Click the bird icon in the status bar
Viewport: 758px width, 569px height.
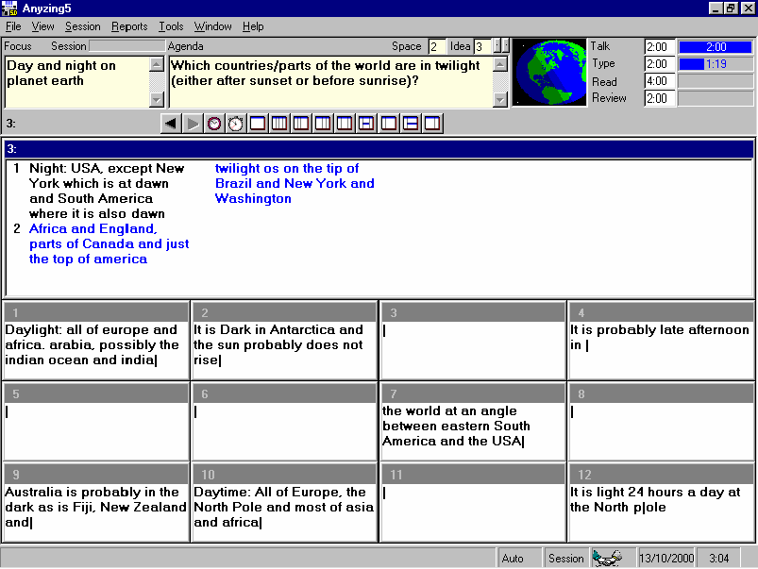tap(608, 558)
